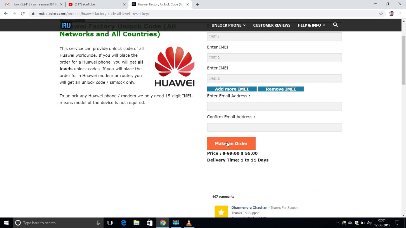Open VLC media player from the taskbar
Viewport: 406px width, 228px height.
189,223
